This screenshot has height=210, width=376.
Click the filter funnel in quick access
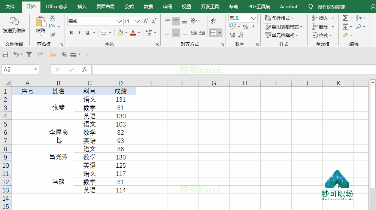point(29,54)
